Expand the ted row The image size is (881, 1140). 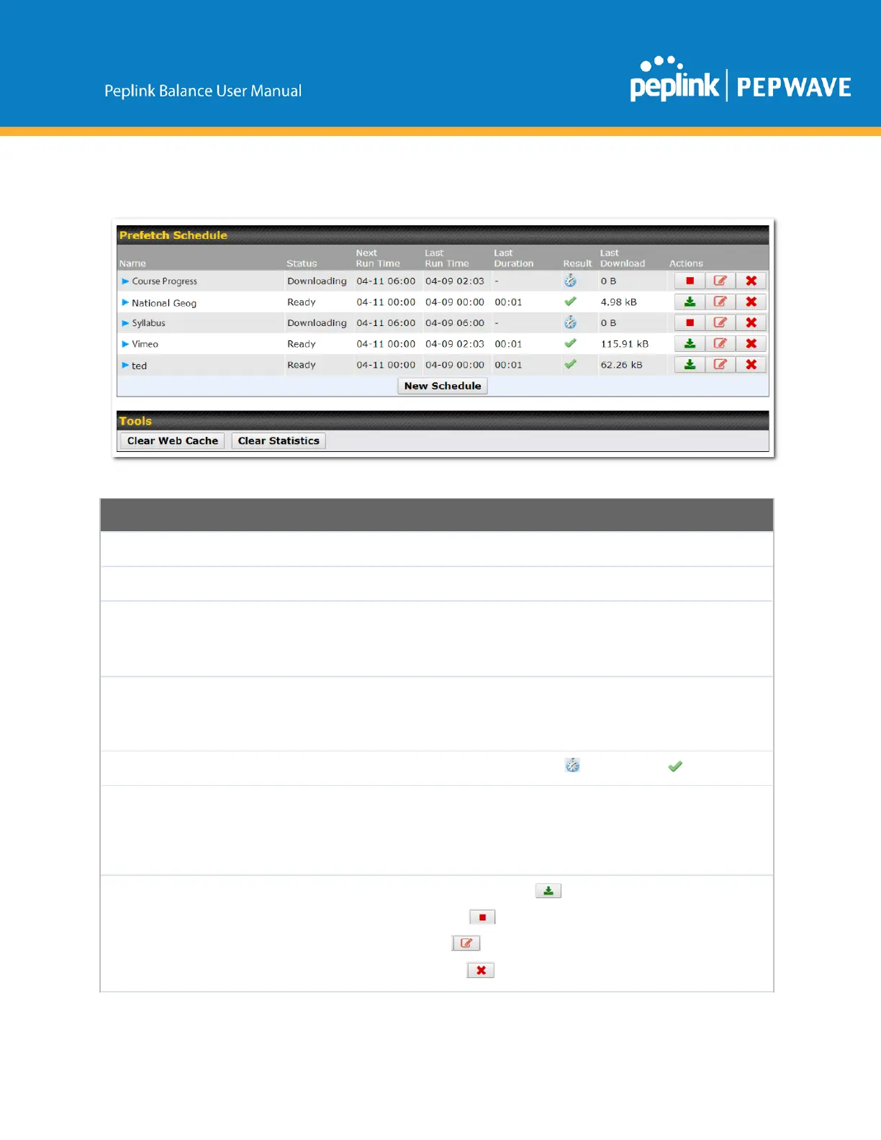[x=125, y=365]
